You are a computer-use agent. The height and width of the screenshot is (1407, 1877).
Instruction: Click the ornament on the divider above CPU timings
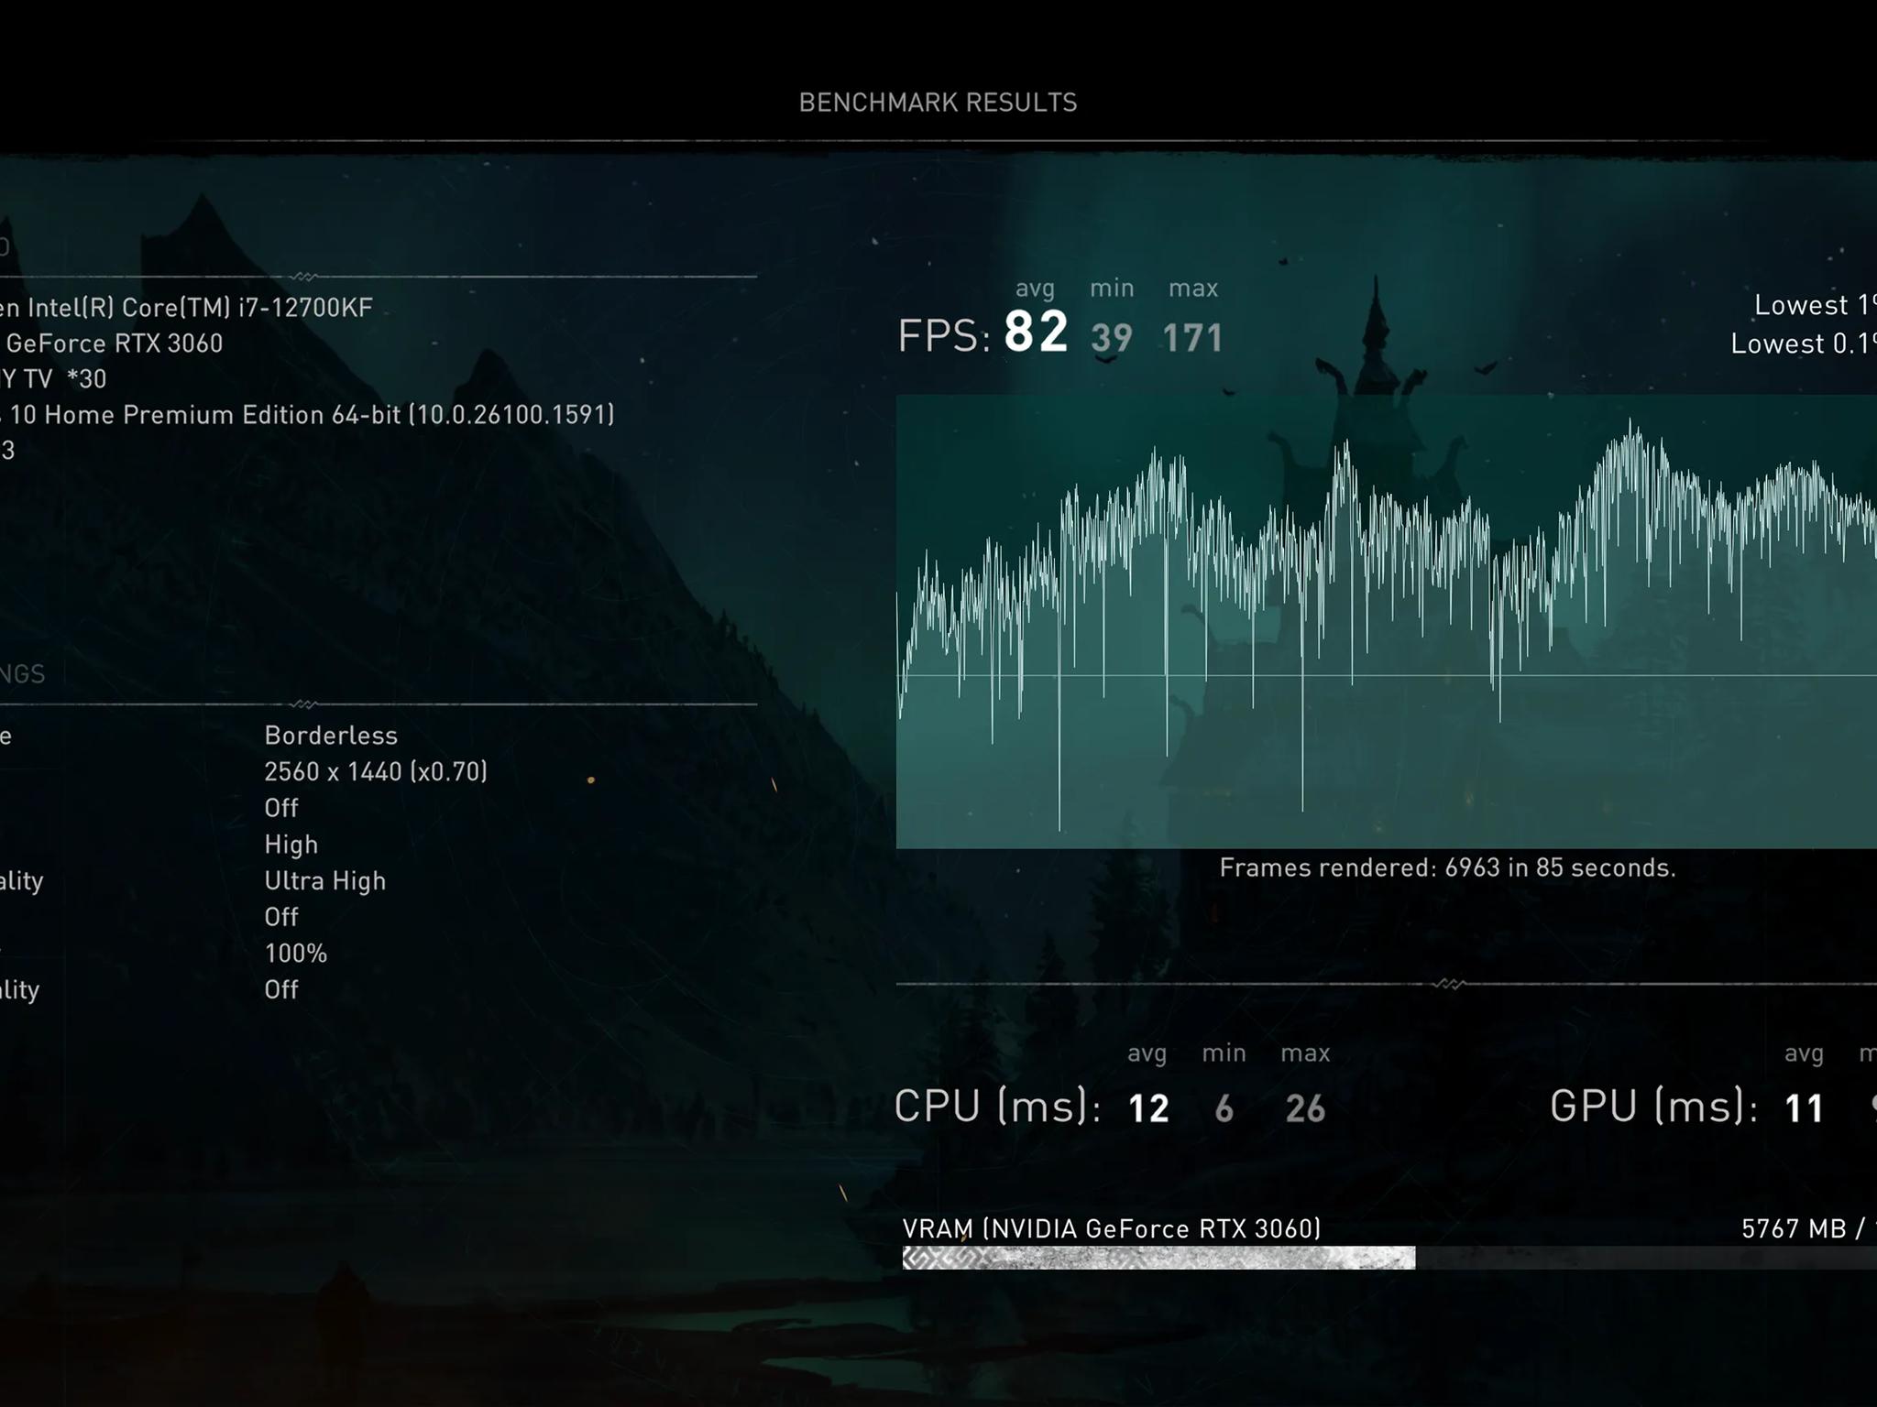coord(1449,984)
